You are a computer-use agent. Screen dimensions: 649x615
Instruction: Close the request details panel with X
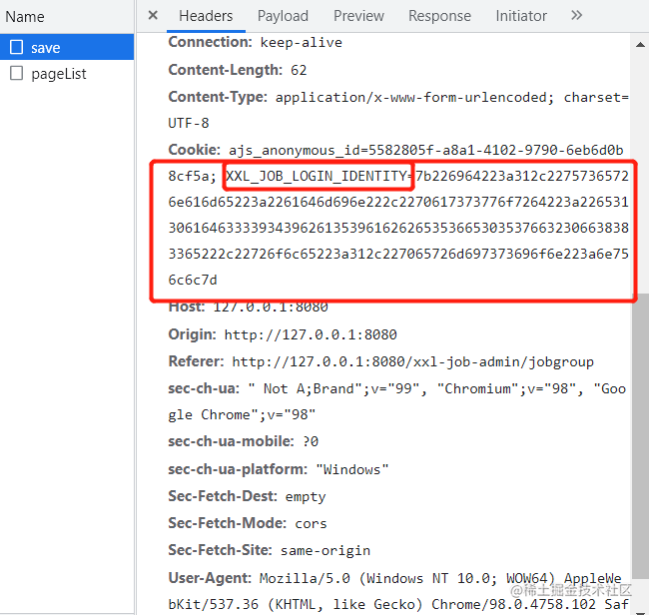click(153, 15)
